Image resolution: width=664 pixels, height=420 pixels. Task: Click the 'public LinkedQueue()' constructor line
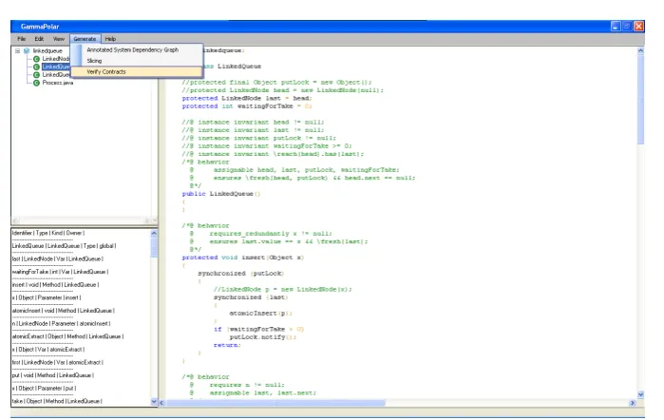click(x=221, y=194)
